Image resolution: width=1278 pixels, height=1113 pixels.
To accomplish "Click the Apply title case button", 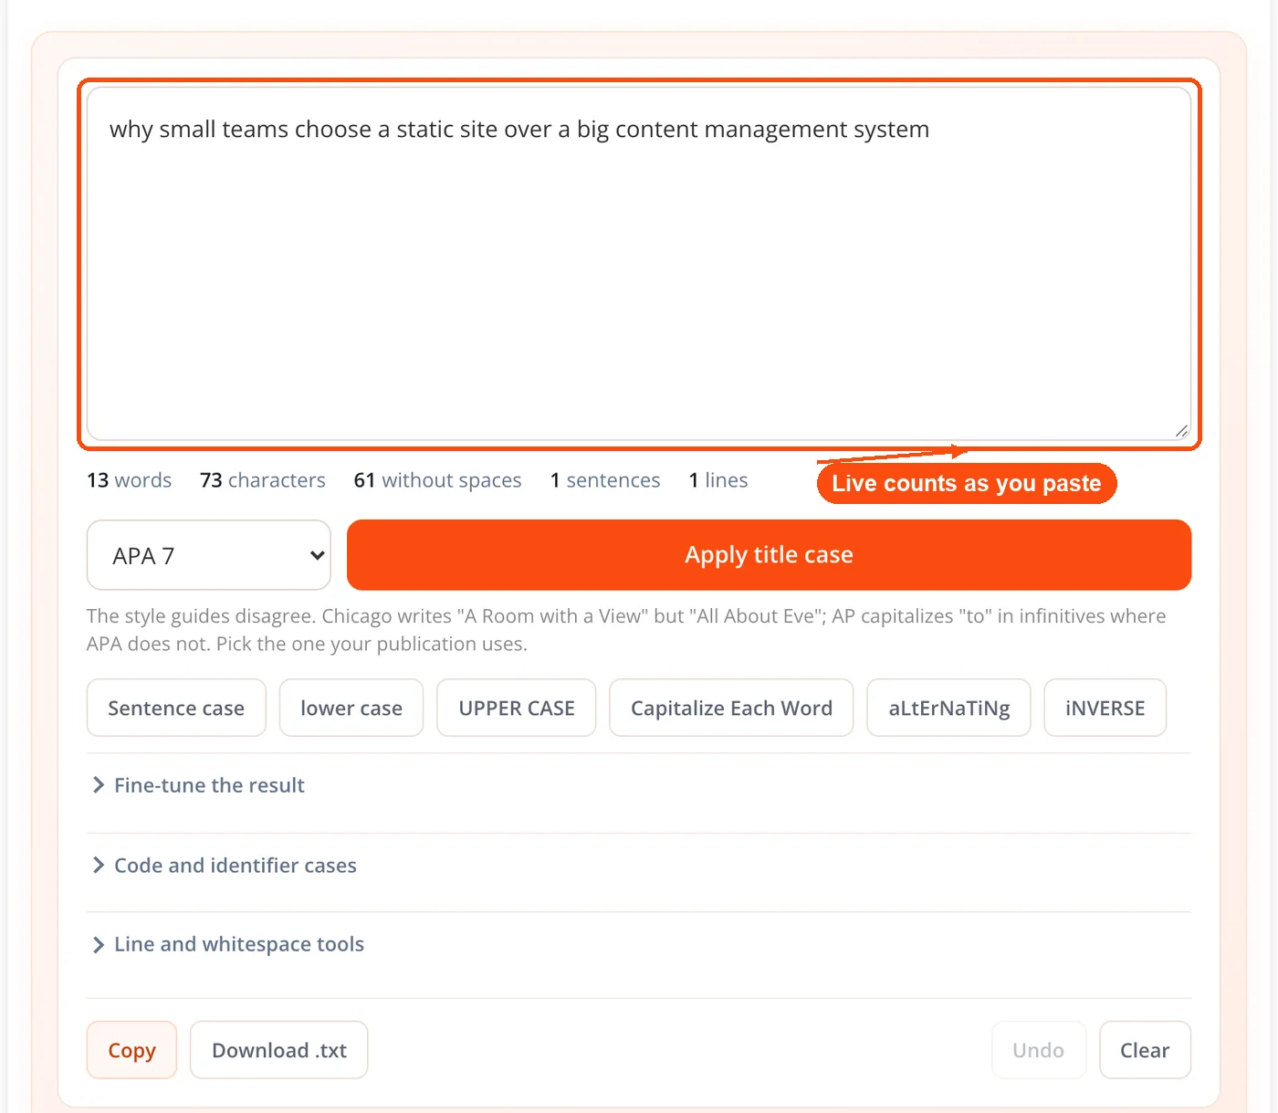I will (769, 555).
